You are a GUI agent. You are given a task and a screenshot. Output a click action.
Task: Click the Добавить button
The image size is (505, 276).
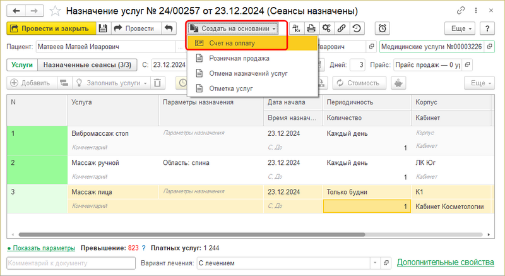32,83
